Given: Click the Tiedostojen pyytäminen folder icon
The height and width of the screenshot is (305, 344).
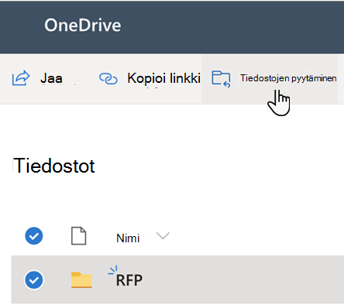Looking at the screenshot, I should pos(221,79).
